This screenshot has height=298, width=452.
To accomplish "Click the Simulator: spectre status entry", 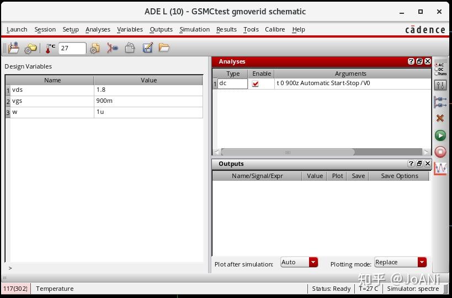I will [413, 289].
